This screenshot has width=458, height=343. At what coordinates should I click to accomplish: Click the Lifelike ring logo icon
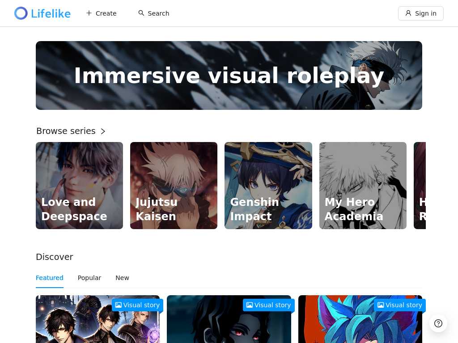click(x=21, y=13)
